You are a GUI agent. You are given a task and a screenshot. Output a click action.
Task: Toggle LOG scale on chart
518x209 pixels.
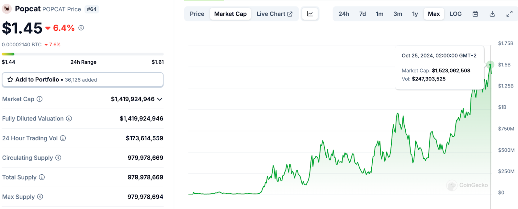[x=456, y=14]
